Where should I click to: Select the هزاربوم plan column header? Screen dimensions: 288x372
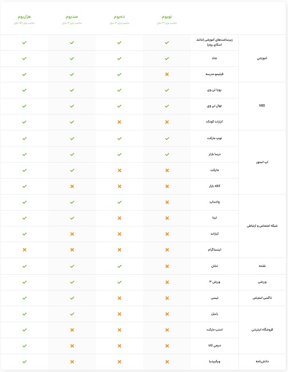click(x=25, y=19)
